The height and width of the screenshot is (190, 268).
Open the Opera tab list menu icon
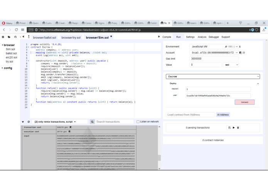pyautogui.click(x=241, y=23)
